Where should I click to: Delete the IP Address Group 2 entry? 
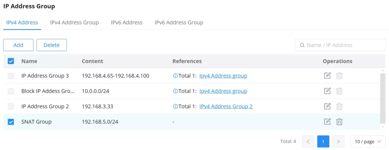click(x=339, y=106)
